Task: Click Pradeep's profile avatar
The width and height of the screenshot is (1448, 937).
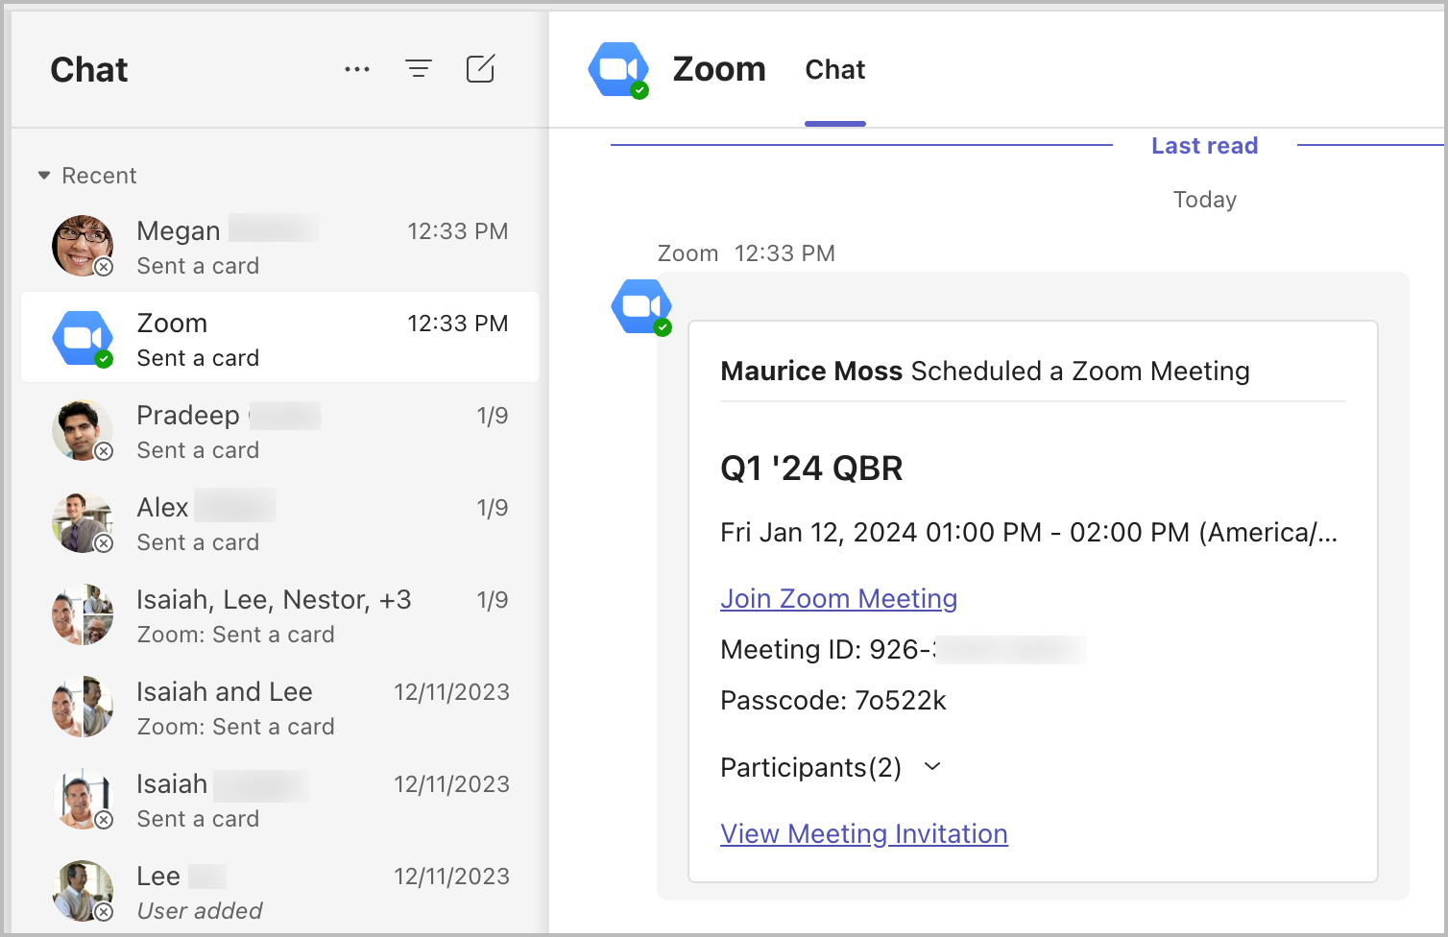Action: [83, 430]
